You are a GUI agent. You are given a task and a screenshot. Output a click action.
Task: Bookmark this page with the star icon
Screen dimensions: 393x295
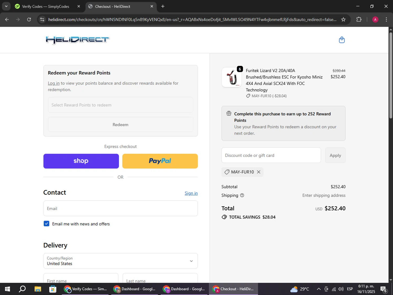(343, 19)
